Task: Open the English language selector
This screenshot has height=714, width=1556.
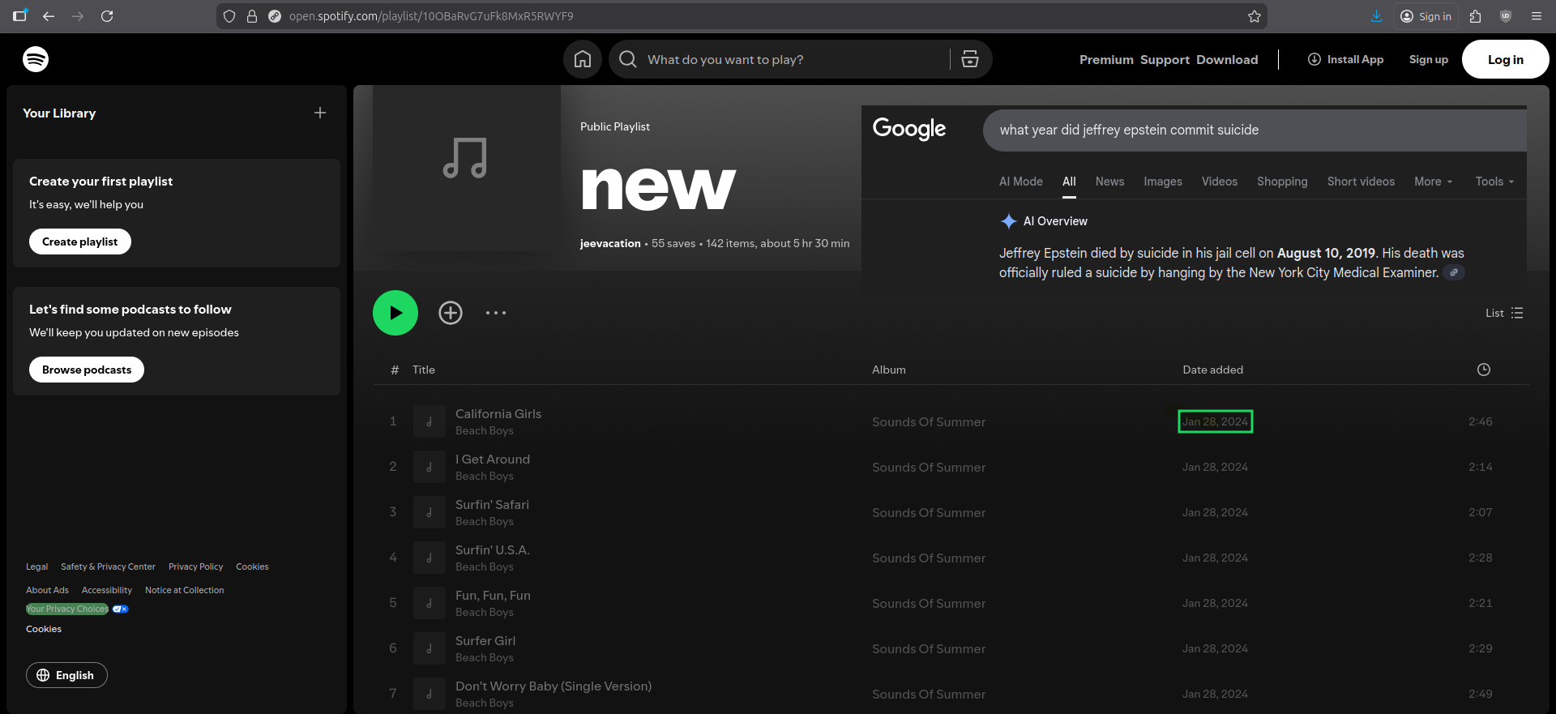Action: pyautogui.click(x=66, y=675)
